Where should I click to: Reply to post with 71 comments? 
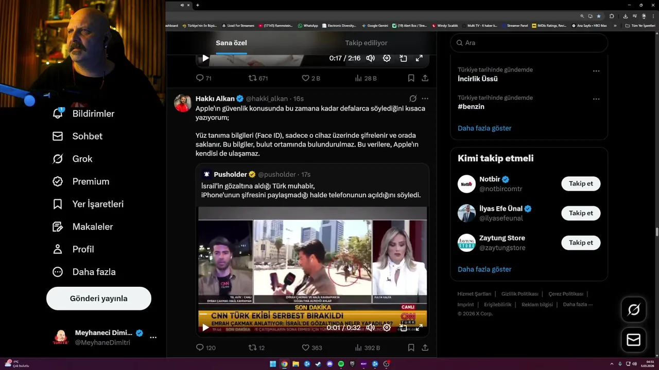pos(204,78)
